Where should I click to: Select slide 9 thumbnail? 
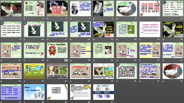coord(11,29)
